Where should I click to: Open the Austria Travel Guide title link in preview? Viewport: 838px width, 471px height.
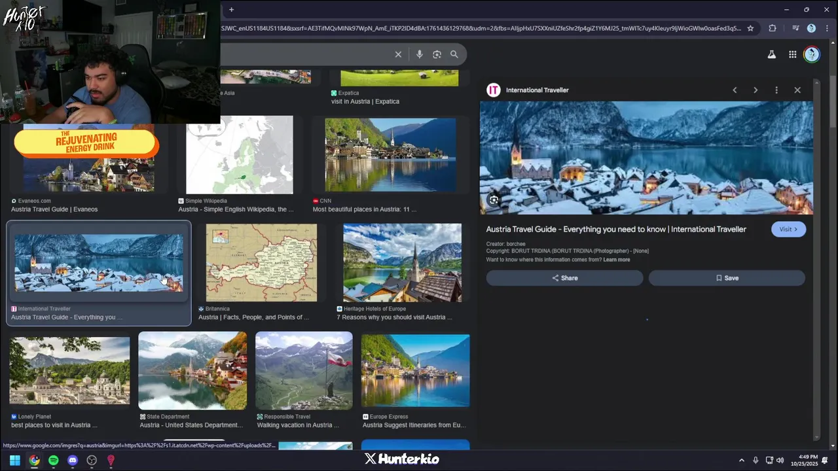point(616,230)
